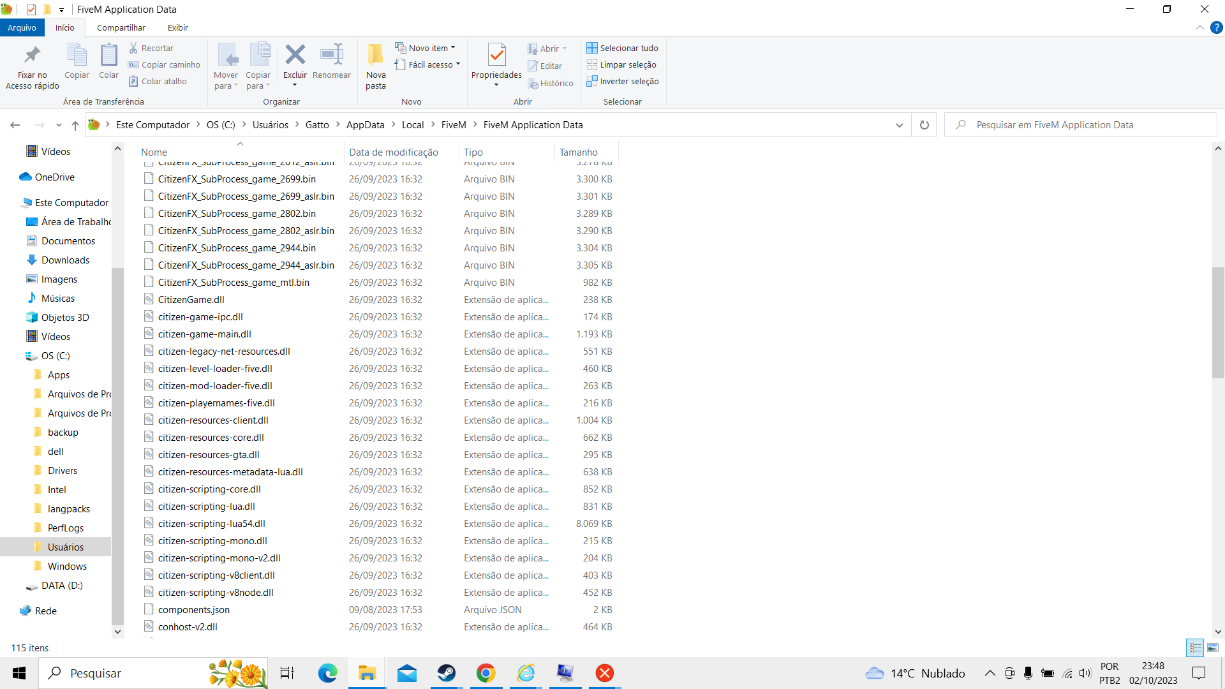Go up one folder level arrow
The height and width of the screenshot is (689, 1225).
pos(75,125)
